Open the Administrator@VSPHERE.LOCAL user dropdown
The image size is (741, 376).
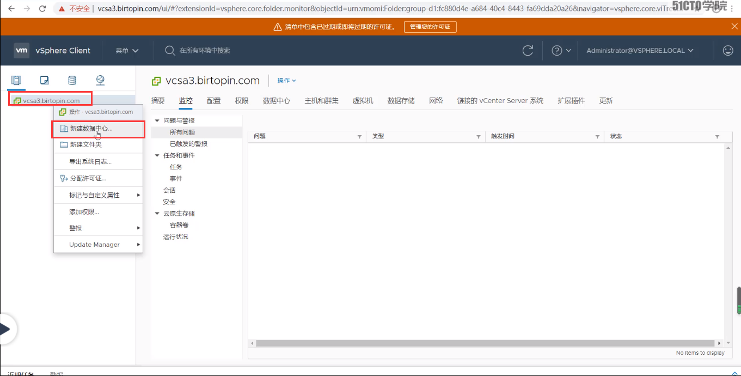tap(640, 51)
